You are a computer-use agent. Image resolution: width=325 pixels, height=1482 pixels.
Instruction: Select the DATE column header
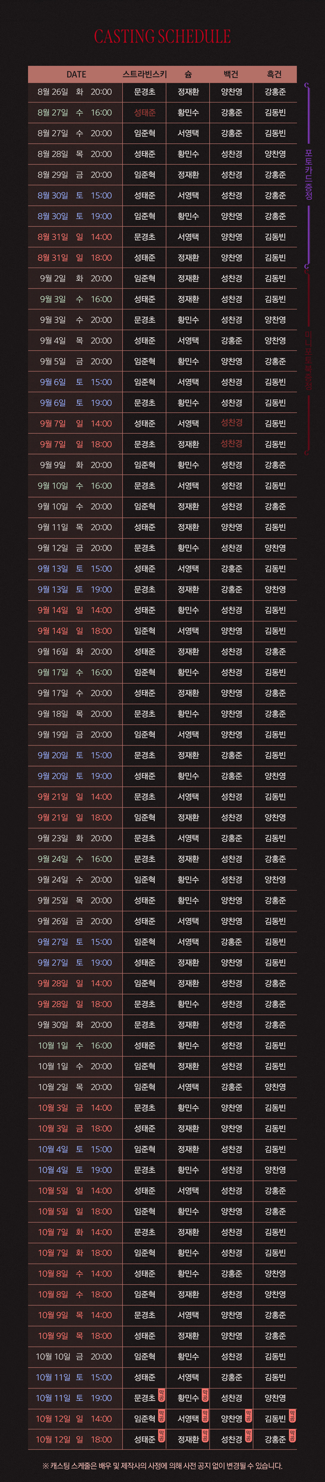76,74
